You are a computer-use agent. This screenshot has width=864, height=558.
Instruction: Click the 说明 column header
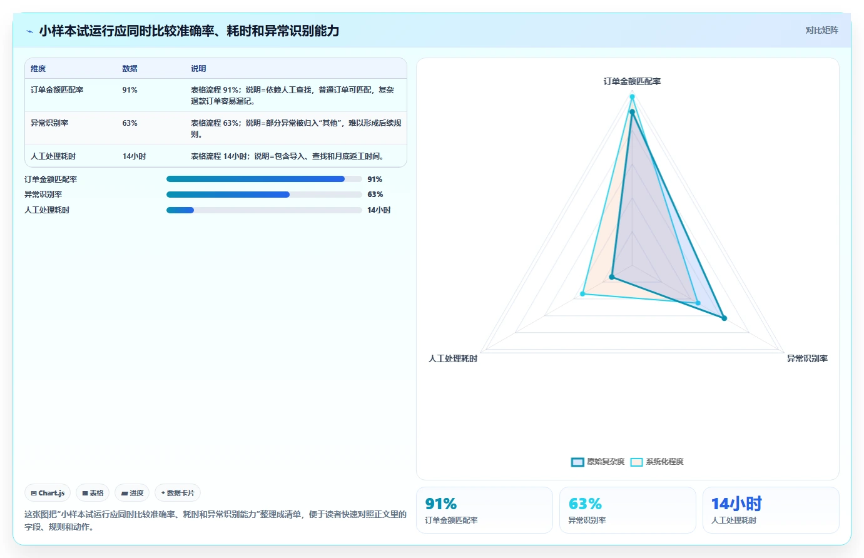198,69
